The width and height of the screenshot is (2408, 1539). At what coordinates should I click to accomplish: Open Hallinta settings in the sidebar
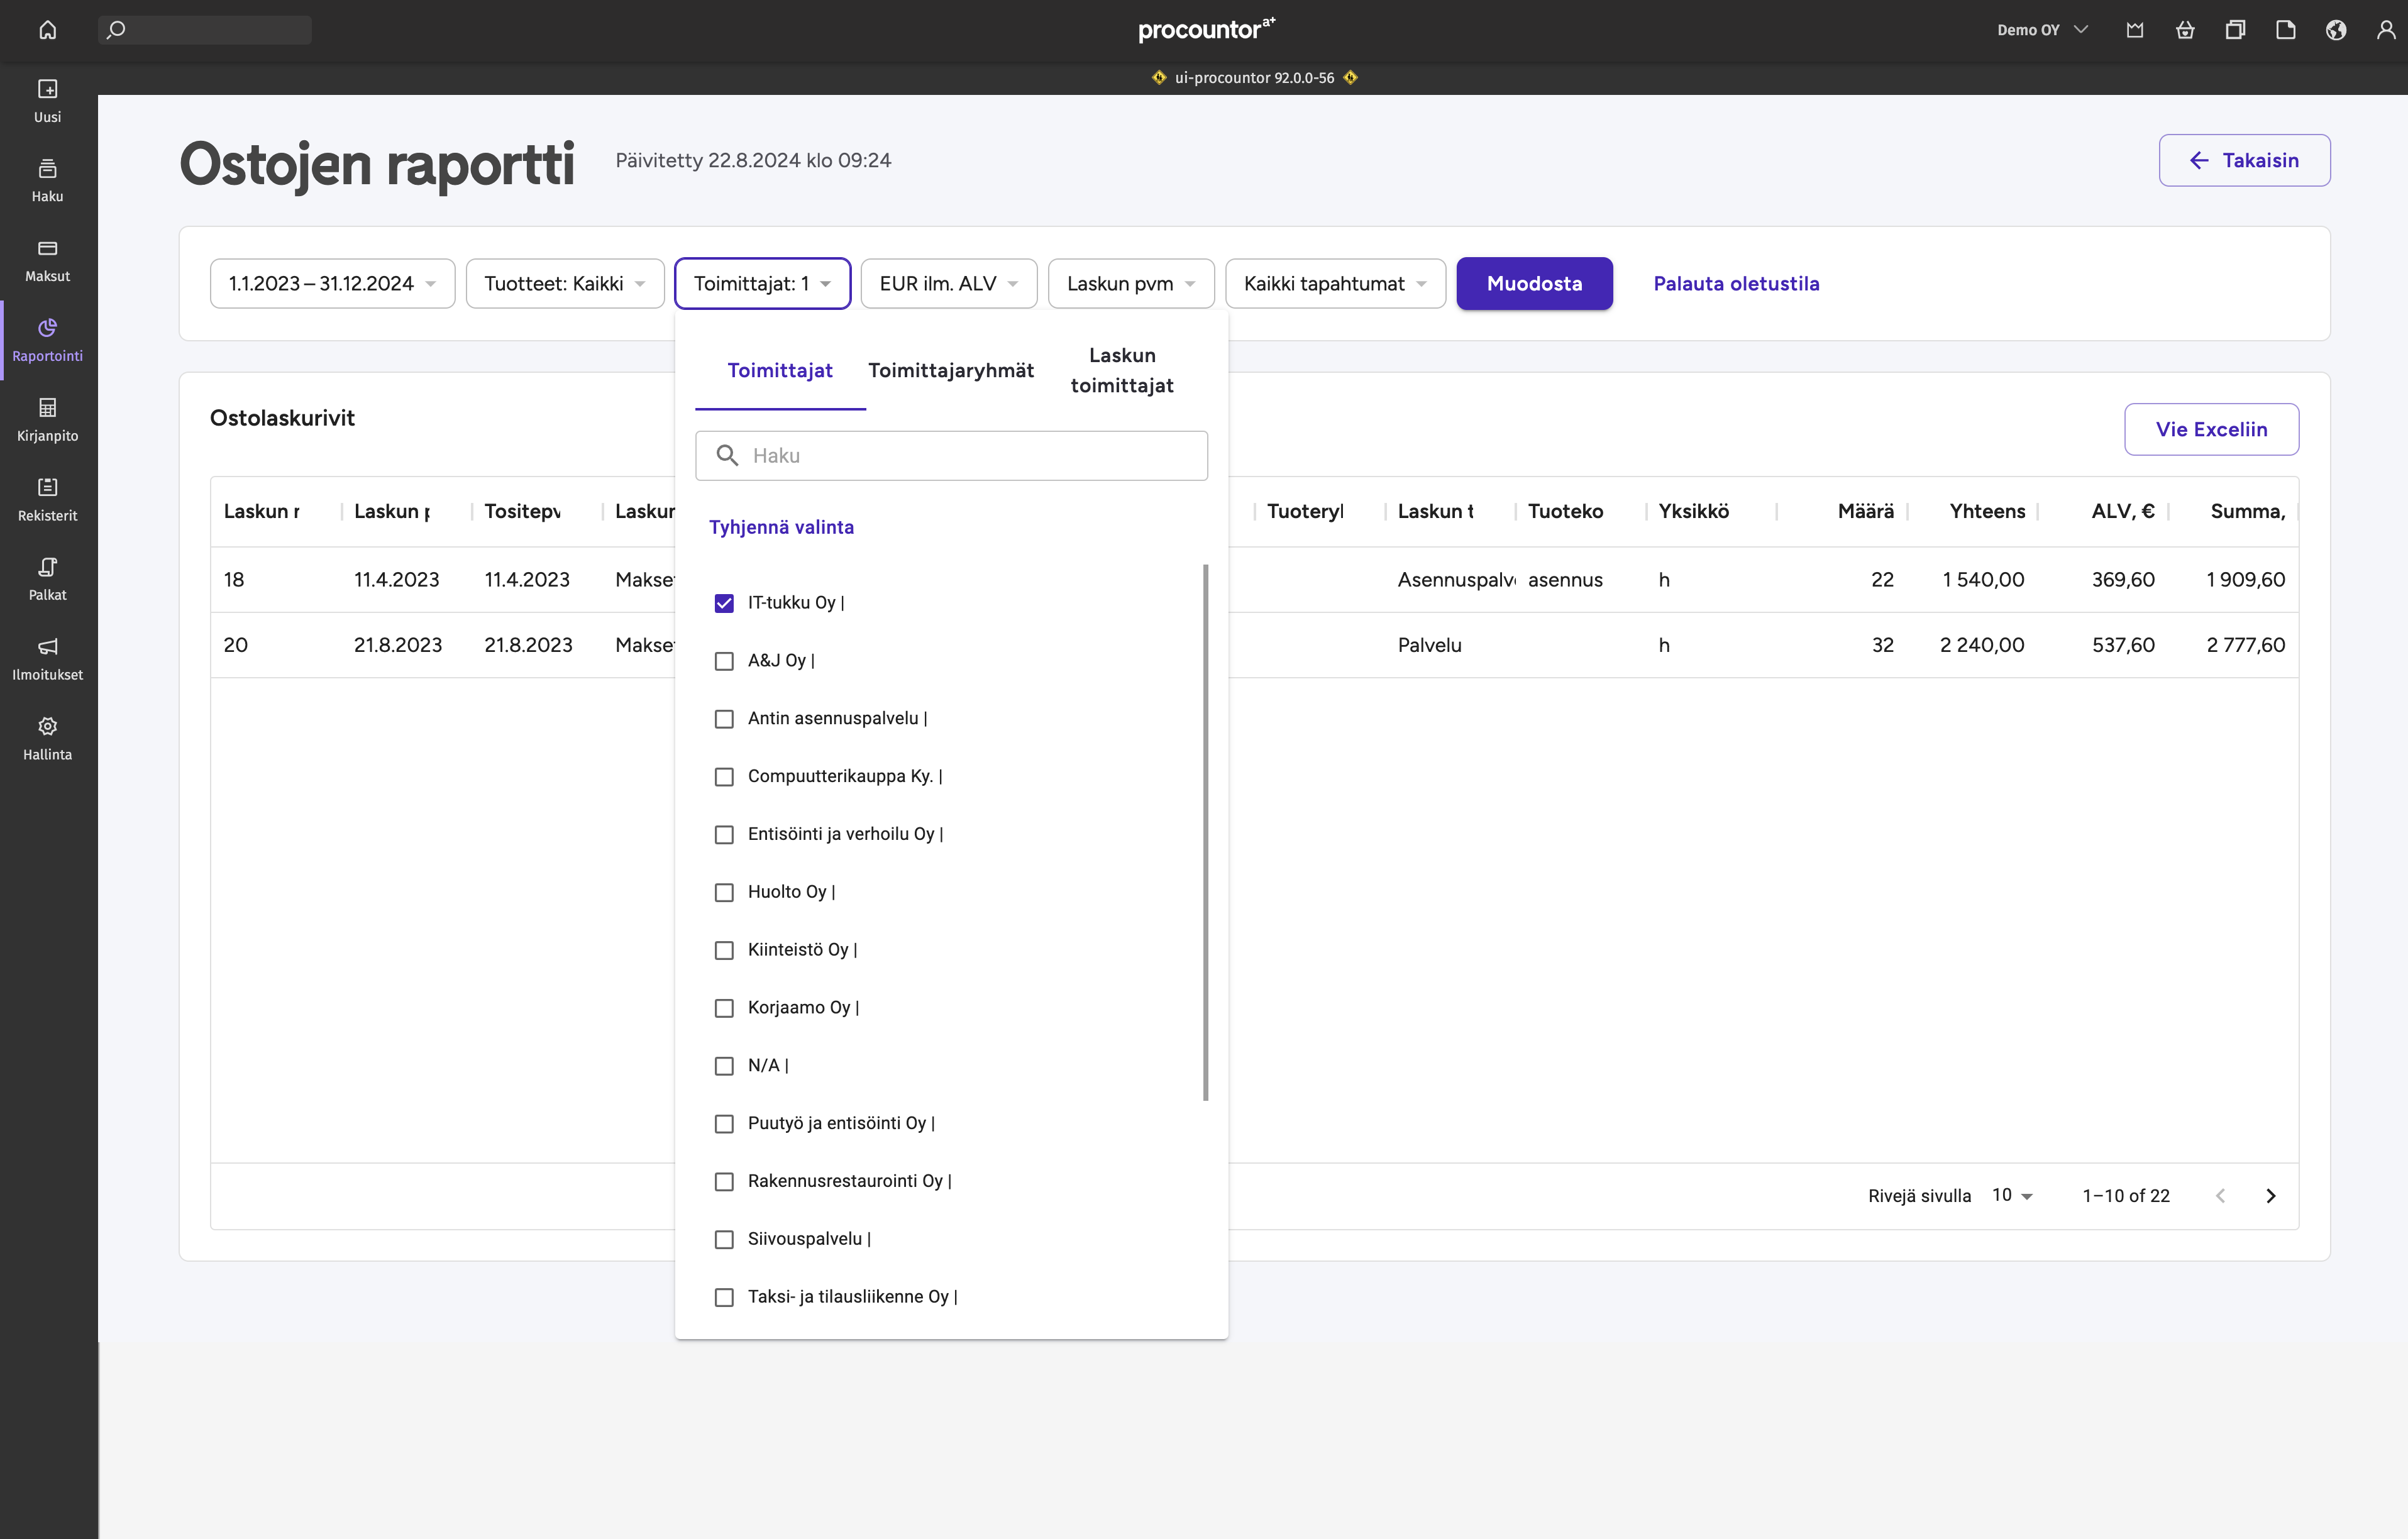[x=47, y=739]
